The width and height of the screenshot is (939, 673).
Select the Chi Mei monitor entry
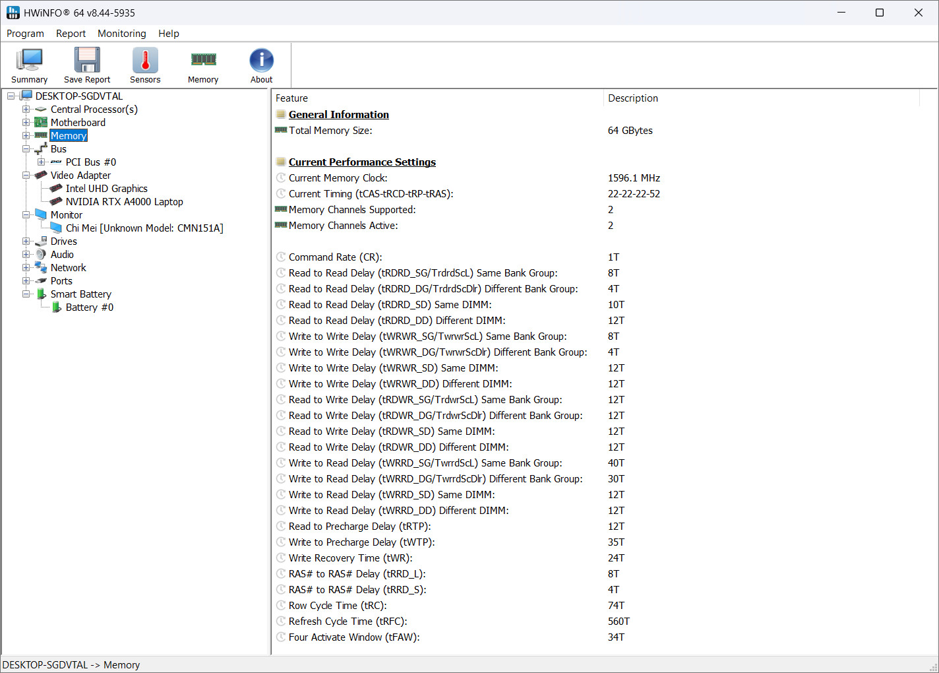(144, 228)
